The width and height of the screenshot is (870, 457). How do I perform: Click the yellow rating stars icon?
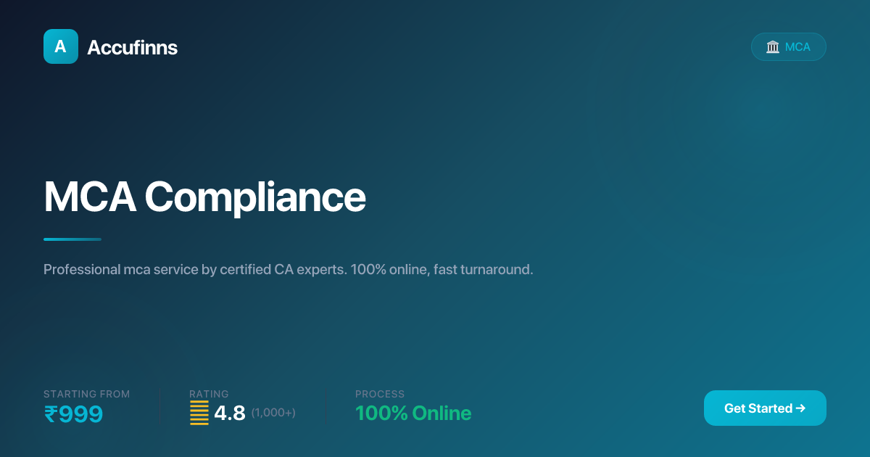click(199, 413)
